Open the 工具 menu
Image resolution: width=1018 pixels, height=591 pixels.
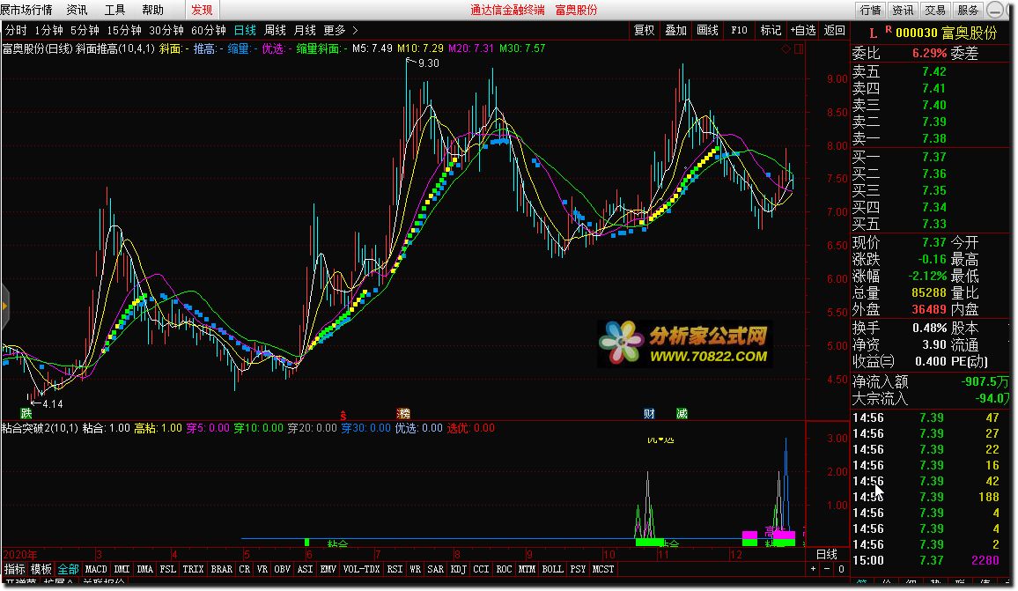(114, 10)
